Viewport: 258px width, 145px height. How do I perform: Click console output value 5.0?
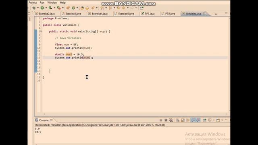point(37,129)
